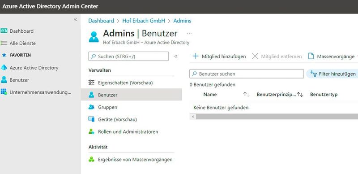Click the Massenvorgänge document icon
Image resolution: width=358 pixels, height=174 pixels.
311,57
